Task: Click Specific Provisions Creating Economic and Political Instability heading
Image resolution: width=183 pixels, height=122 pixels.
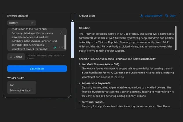Action: pos(117,59)
